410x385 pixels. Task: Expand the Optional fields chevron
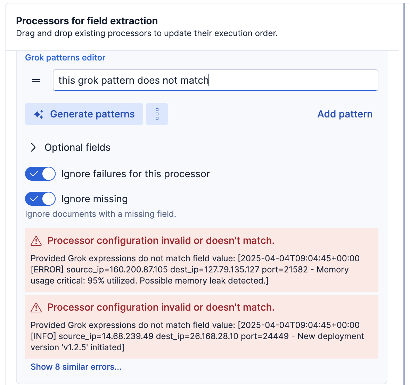(x=33, y=147)
